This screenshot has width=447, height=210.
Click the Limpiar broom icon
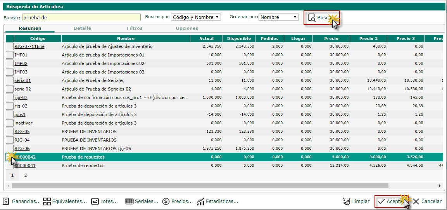(347, 201)
